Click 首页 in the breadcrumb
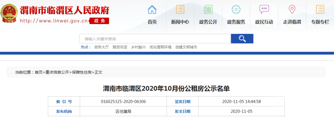Viewport: 334px width, 117px height. (39, 72)
